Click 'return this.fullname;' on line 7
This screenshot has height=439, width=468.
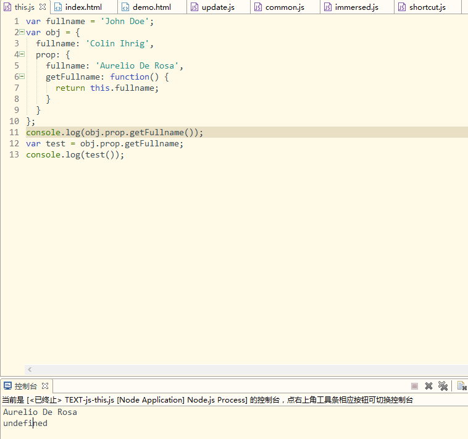107,88
